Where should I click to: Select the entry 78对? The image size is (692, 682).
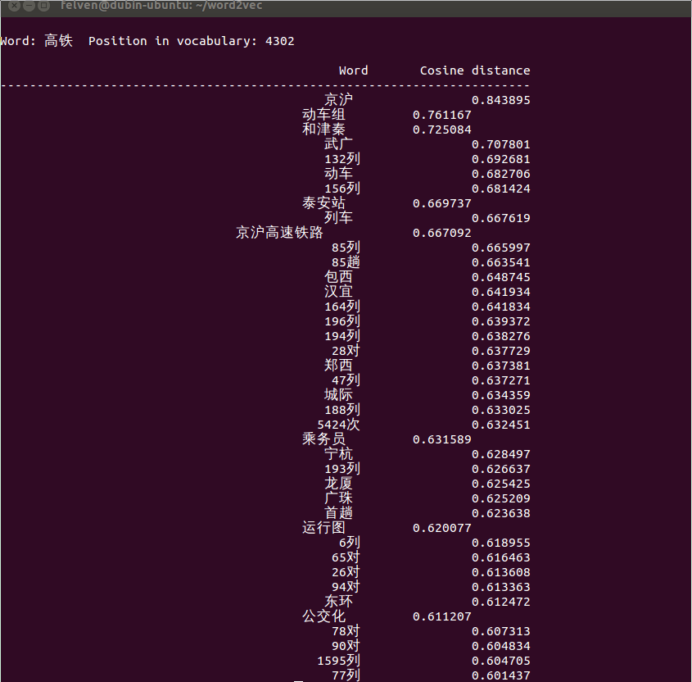(x=346, y=631)
